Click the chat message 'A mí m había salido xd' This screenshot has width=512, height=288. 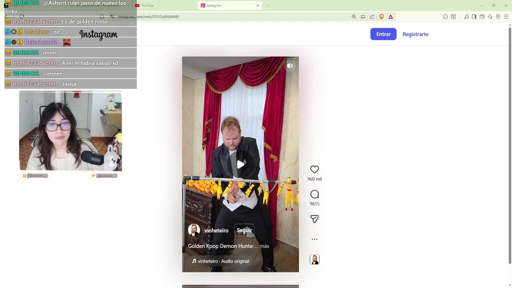pos(90,63)
